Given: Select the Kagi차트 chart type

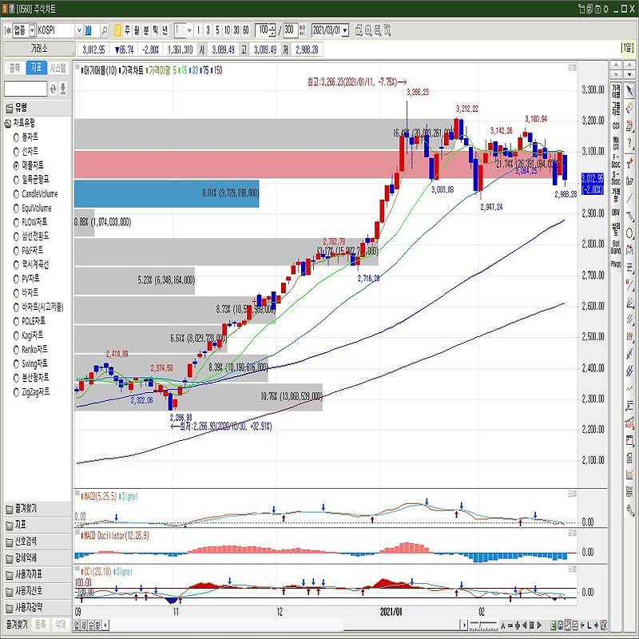Looking at the screenshot, I should pos(29,335).
